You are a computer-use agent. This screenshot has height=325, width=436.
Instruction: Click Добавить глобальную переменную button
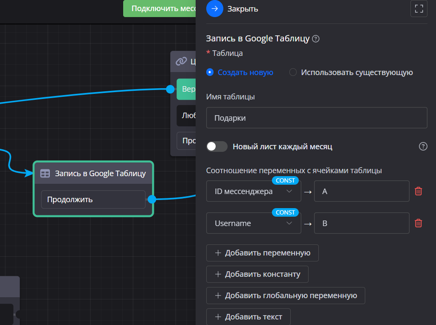tap(286, 296)
